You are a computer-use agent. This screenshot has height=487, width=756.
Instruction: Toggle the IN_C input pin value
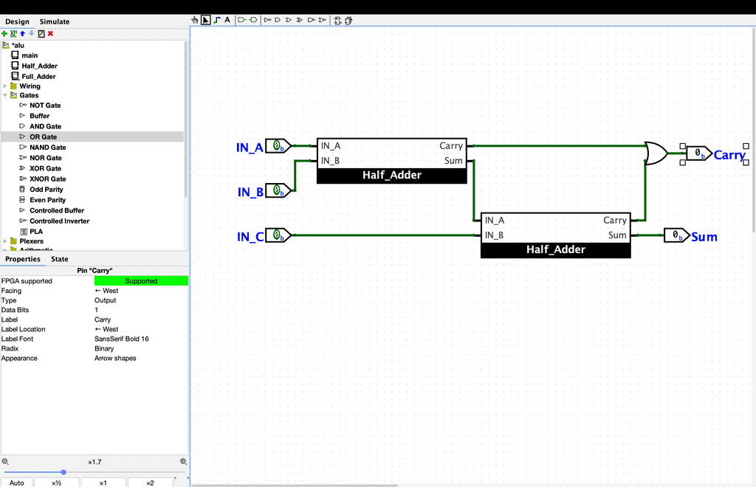(277, 235)
